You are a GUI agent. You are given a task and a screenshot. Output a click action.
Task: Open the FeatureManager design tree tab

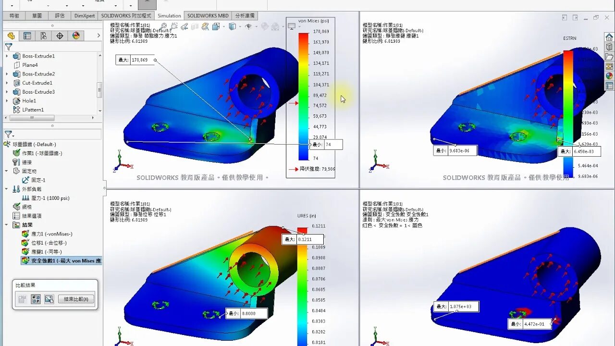click(x=11, y=36)
